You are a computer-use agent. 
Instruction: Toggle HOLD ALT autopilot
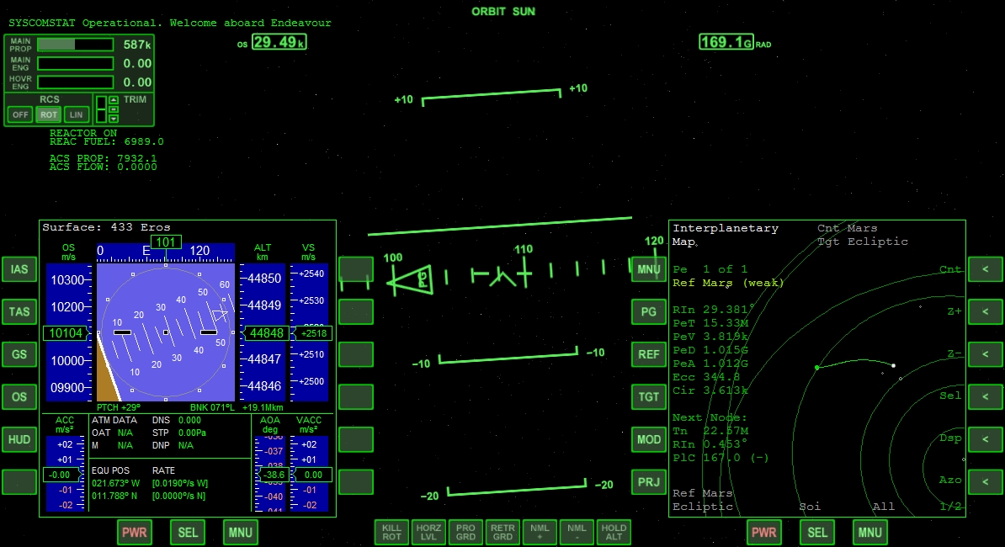click(x=614, y=532)
